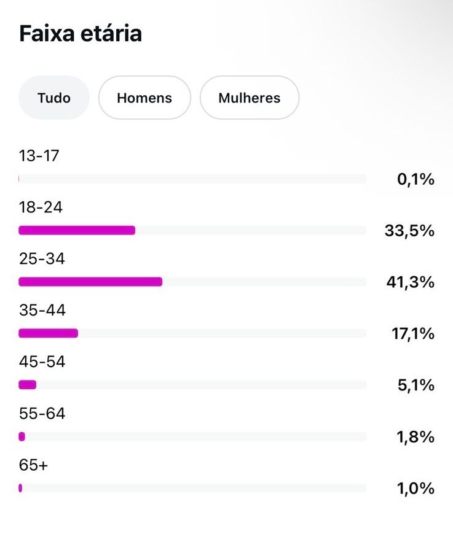
Task: Click the 0,1% percentage value
Action: 416,179
